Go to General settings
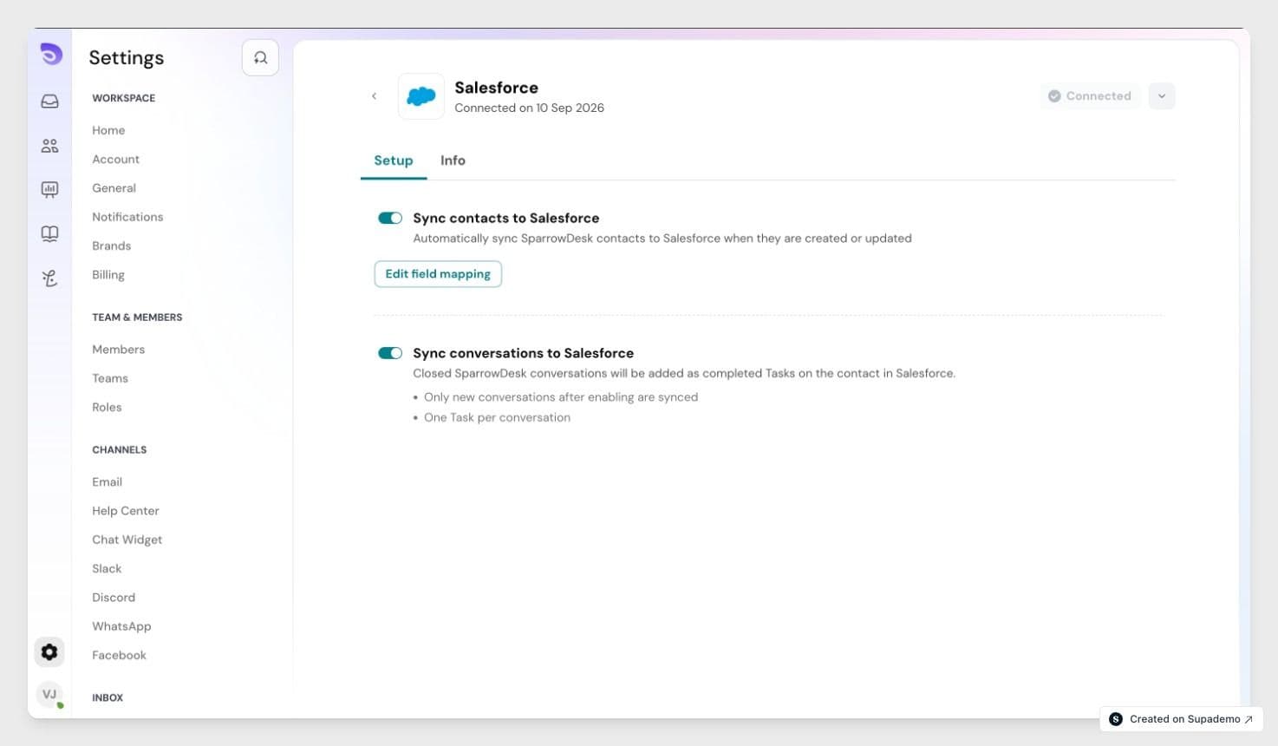The image size is (1278, 746). (x=114, y=188)
